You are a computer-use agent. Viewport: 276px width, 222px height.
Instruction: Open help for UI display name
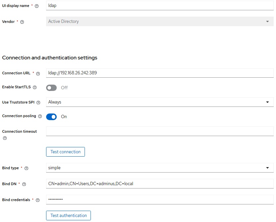click(x=36, y=6)
